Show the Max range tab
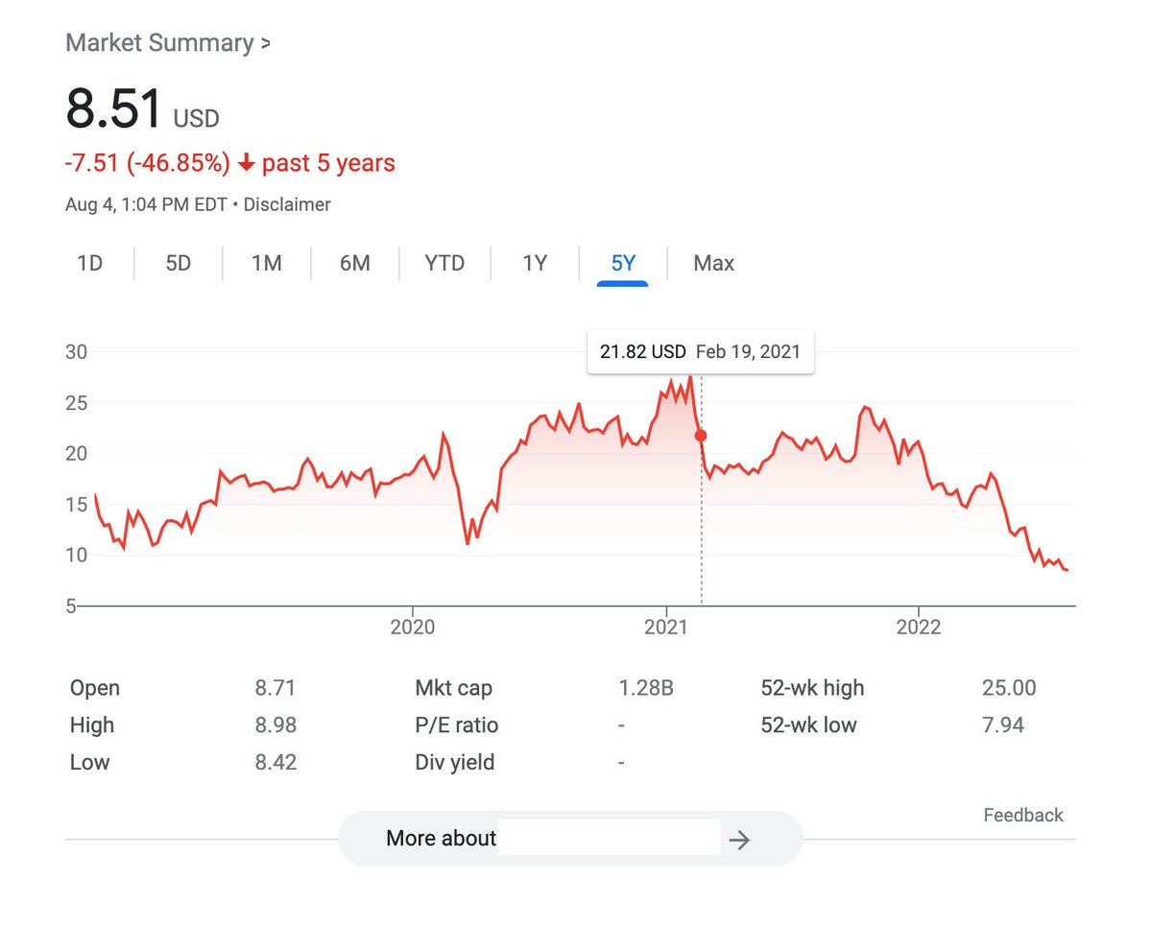 (713, 263)
